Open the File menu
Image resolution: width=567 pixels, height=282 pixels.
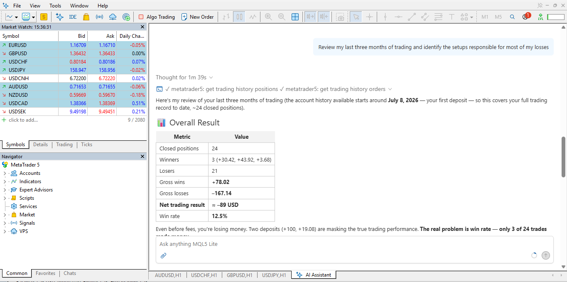(17, 6)
